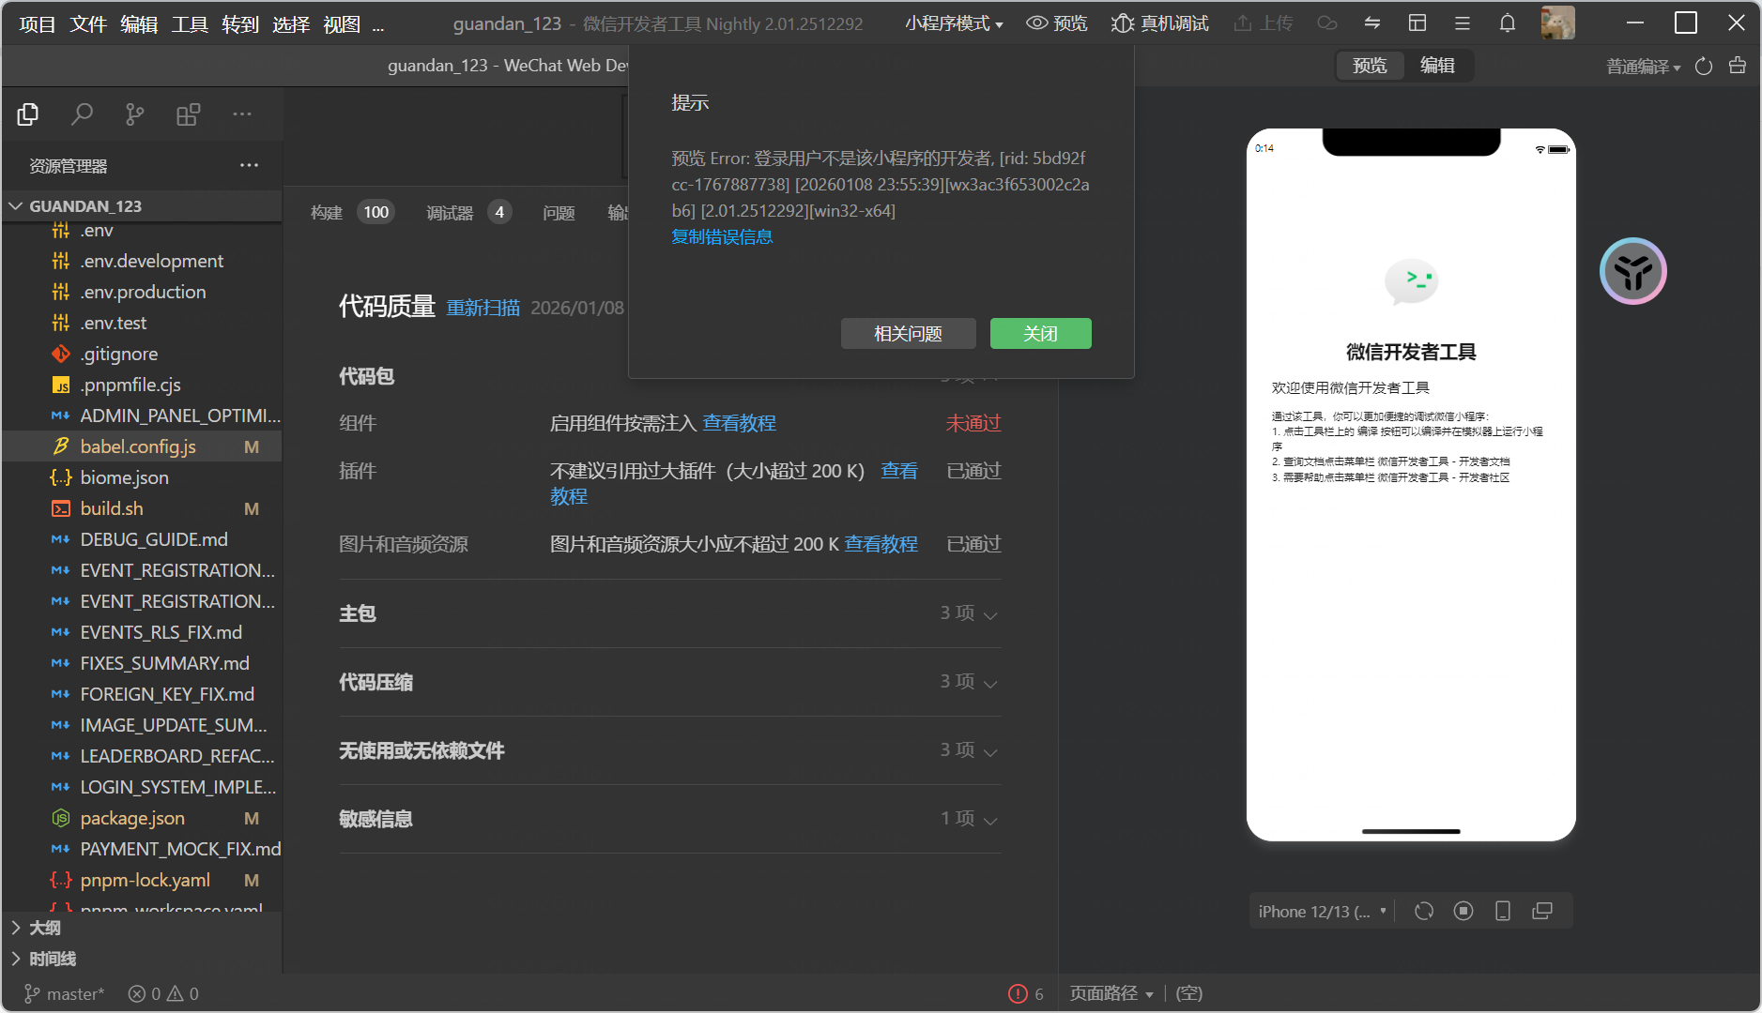Viewport: 1762px width, 1013px height.
Task: Open the package.json file
Action: pyautogui.click(x=142, y=818)
